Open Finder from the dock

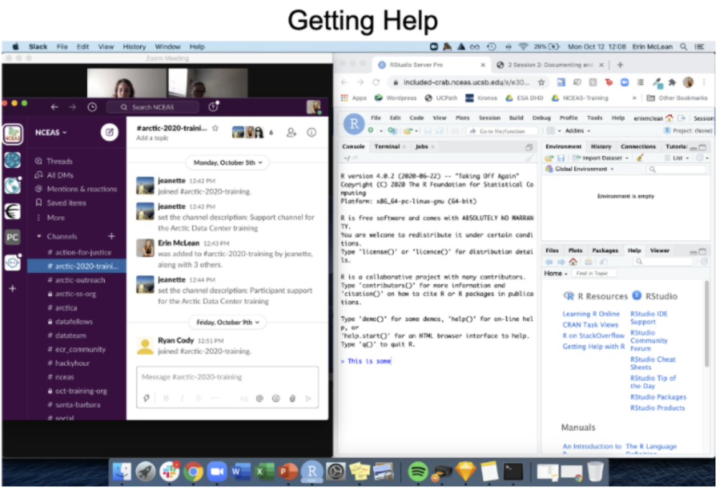click(122, 471)
